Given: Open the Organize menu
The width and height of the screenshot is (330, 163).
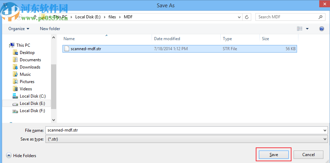Looking at the screenshot, I should pos(19,28).
